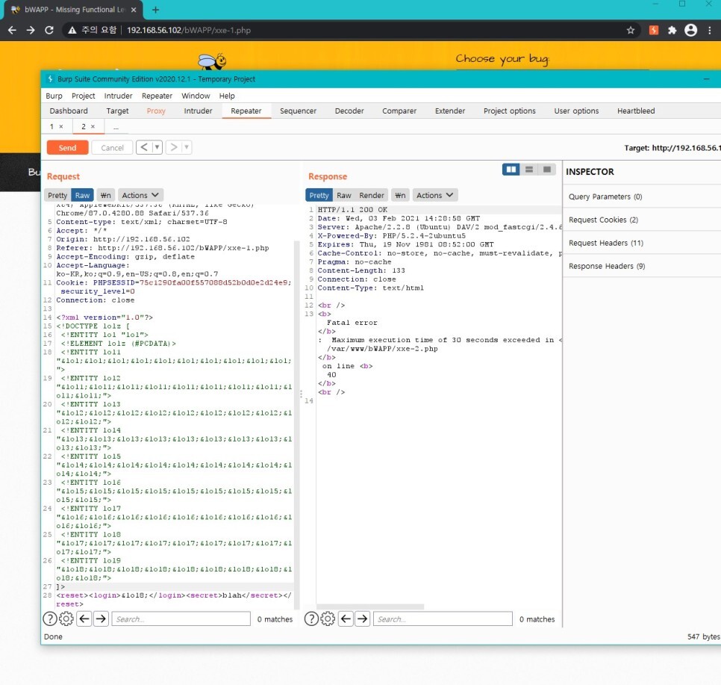Jump to next Request search match
The image size is (721, 685).
point(101,619)
